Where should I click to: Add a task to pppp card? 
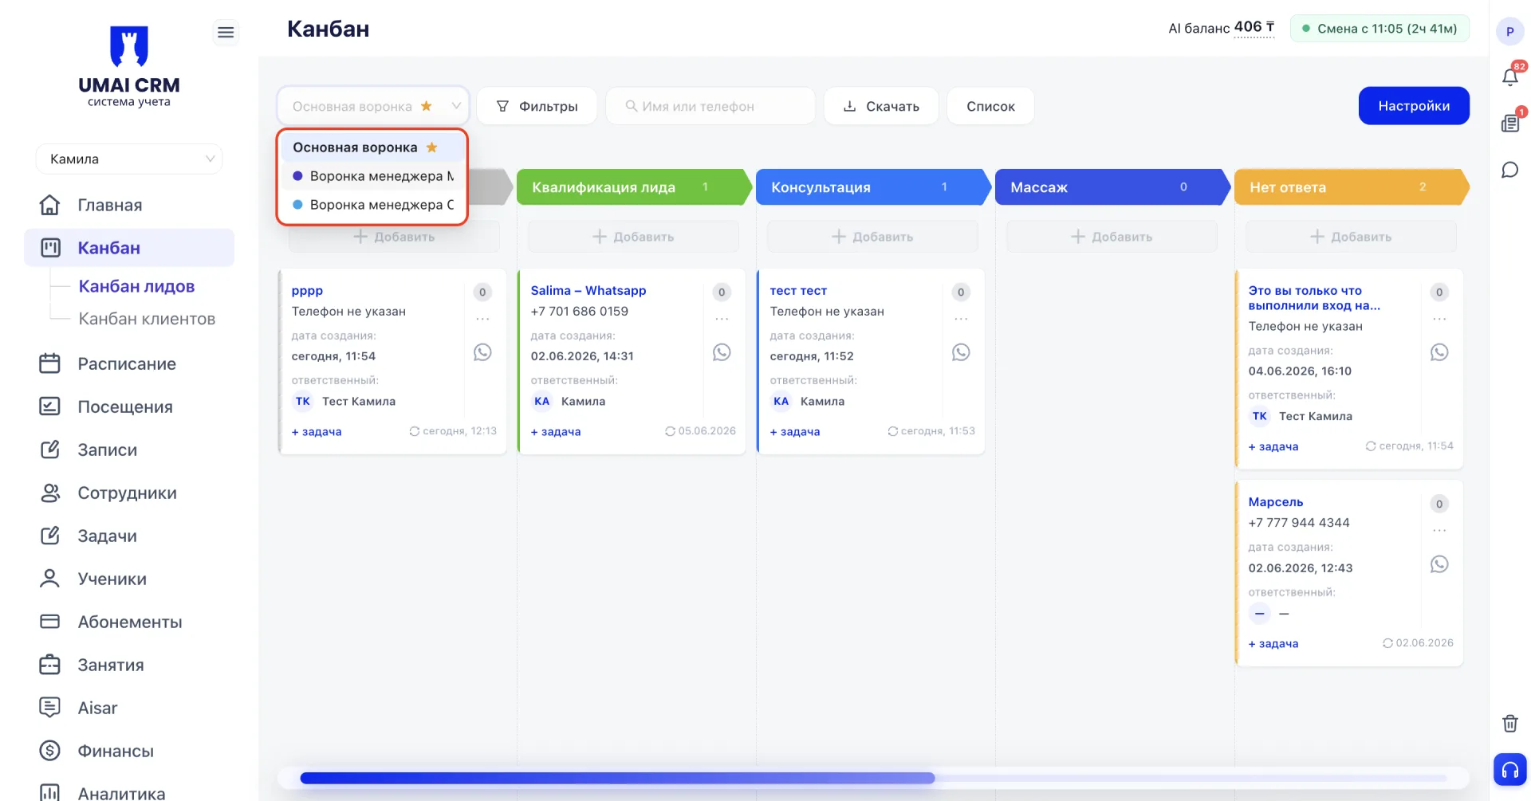[x=317, y=432]
